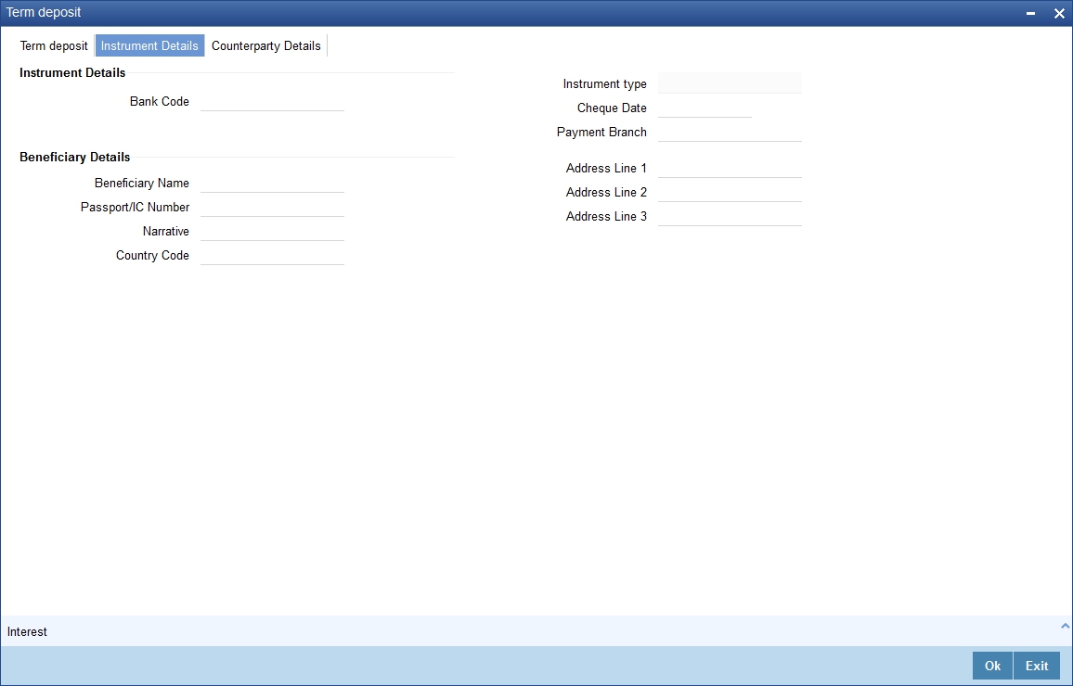Click the Exit button
Screen dimensions: 1073x686
[x=1037, y=666]
